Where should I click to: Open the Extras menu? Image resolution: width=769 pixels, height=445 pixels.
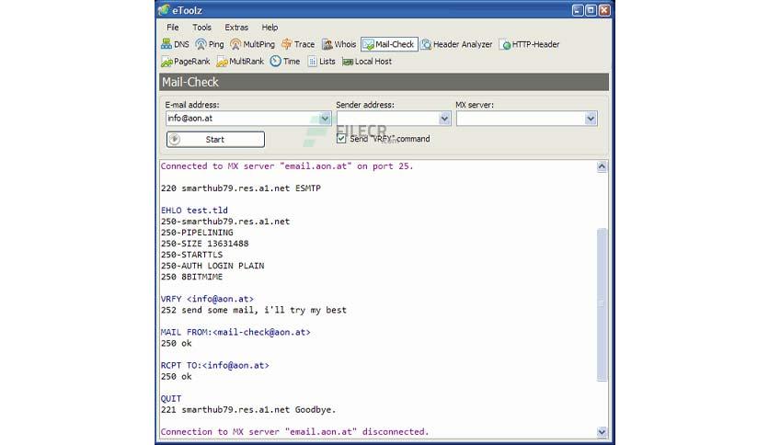(236, 28)
